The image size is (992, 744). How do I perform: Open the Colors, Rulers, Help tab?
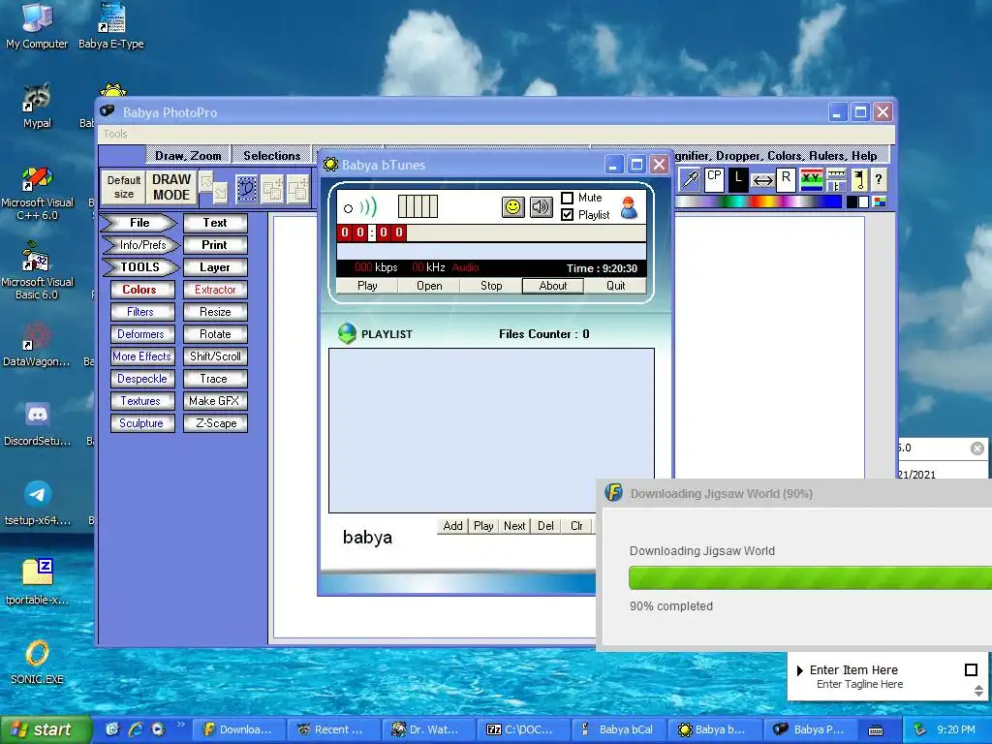(x=782, y=156)
